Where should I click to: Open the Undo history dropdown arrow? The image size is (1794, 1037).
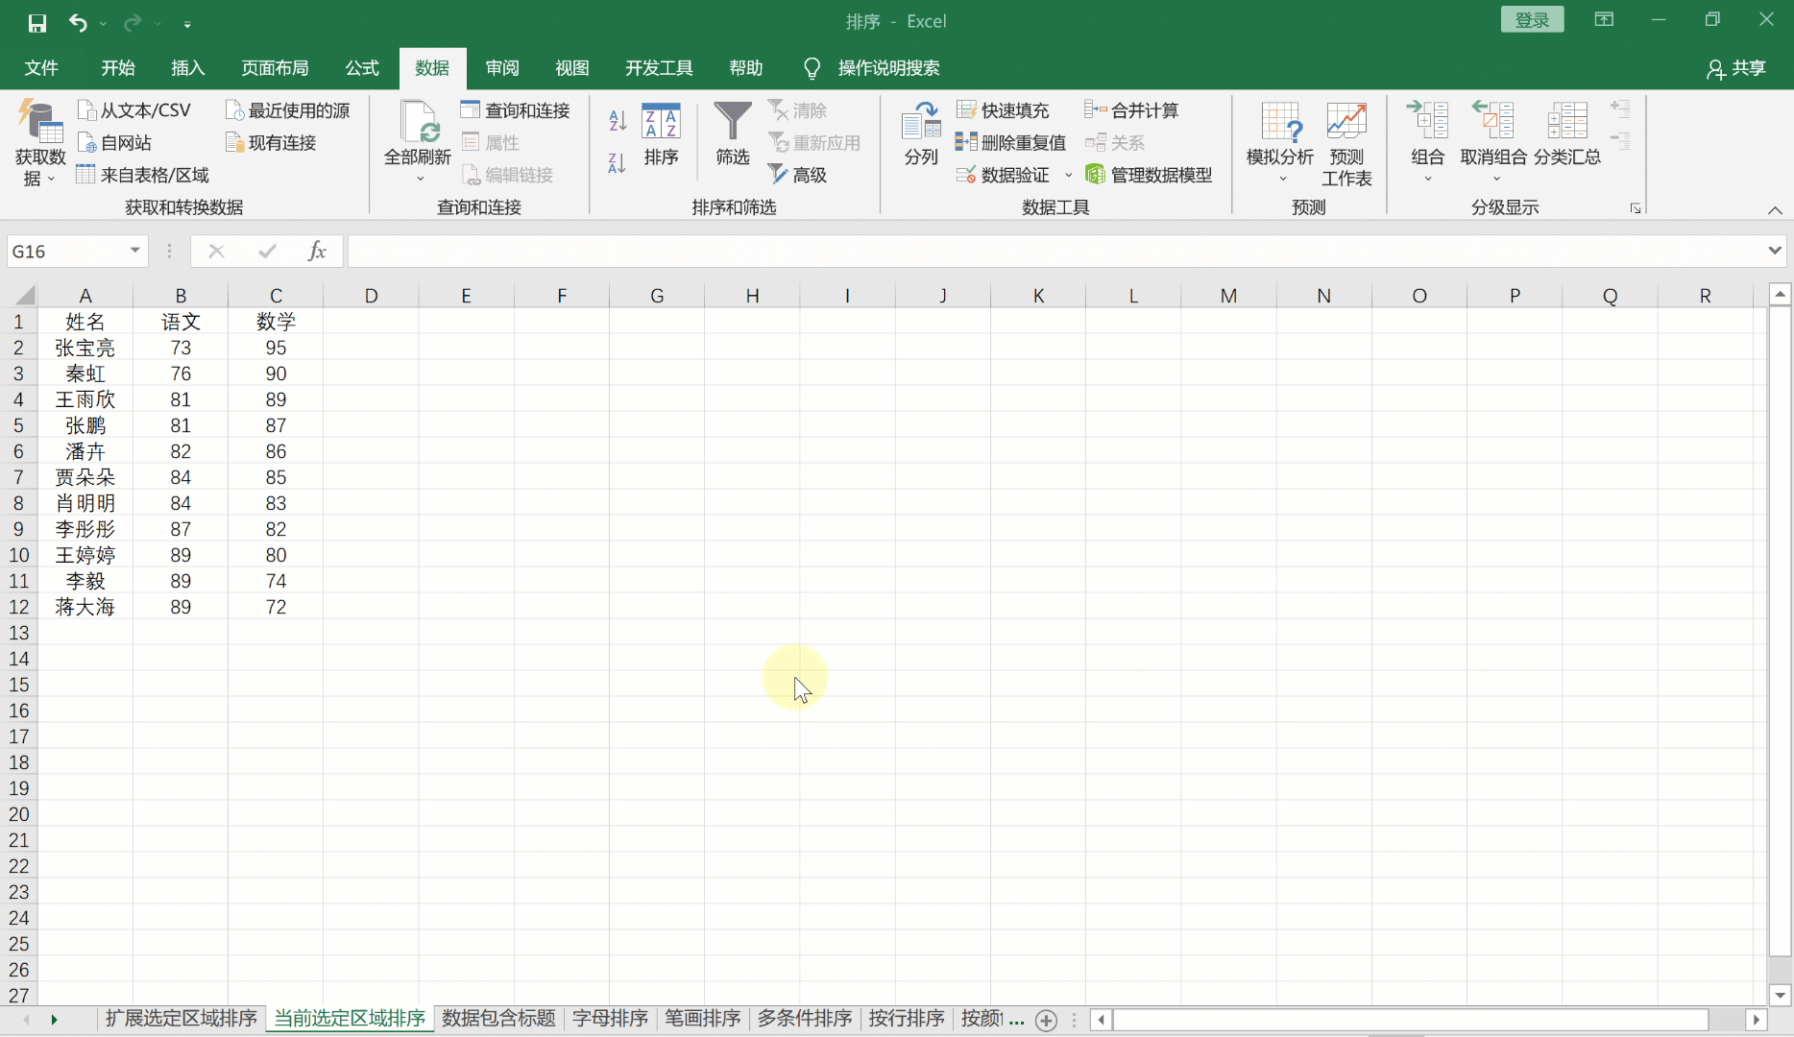[103, 23]
